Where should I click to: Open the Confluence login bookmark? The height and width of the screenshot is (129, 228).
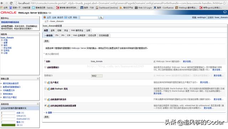(x=164, y=7)
